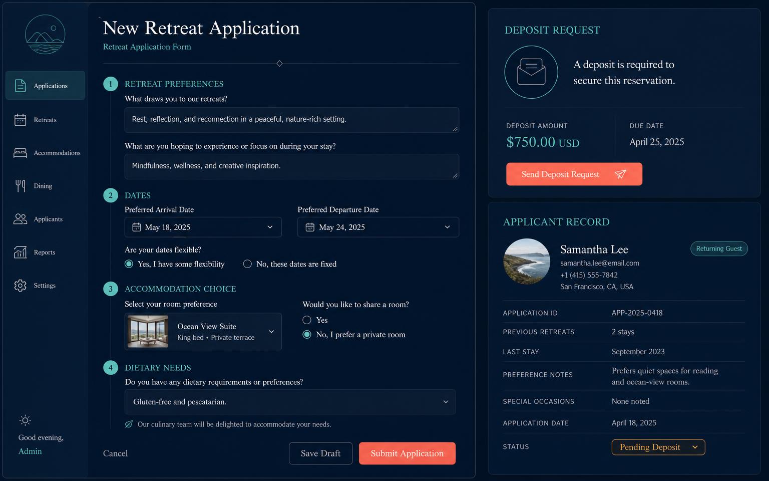Change the Pending Deposit status dropdown
Viewport: 769px width, 481px height.
point(658,447)
